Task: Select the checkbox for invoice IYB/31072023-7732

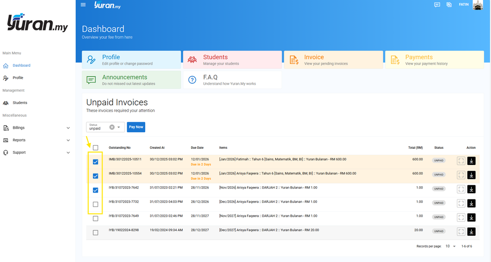Action: pyautogui.click(x=96, y=204)
